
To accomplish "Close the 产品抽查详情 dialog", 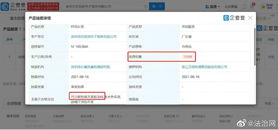I will tap(250, 18).
